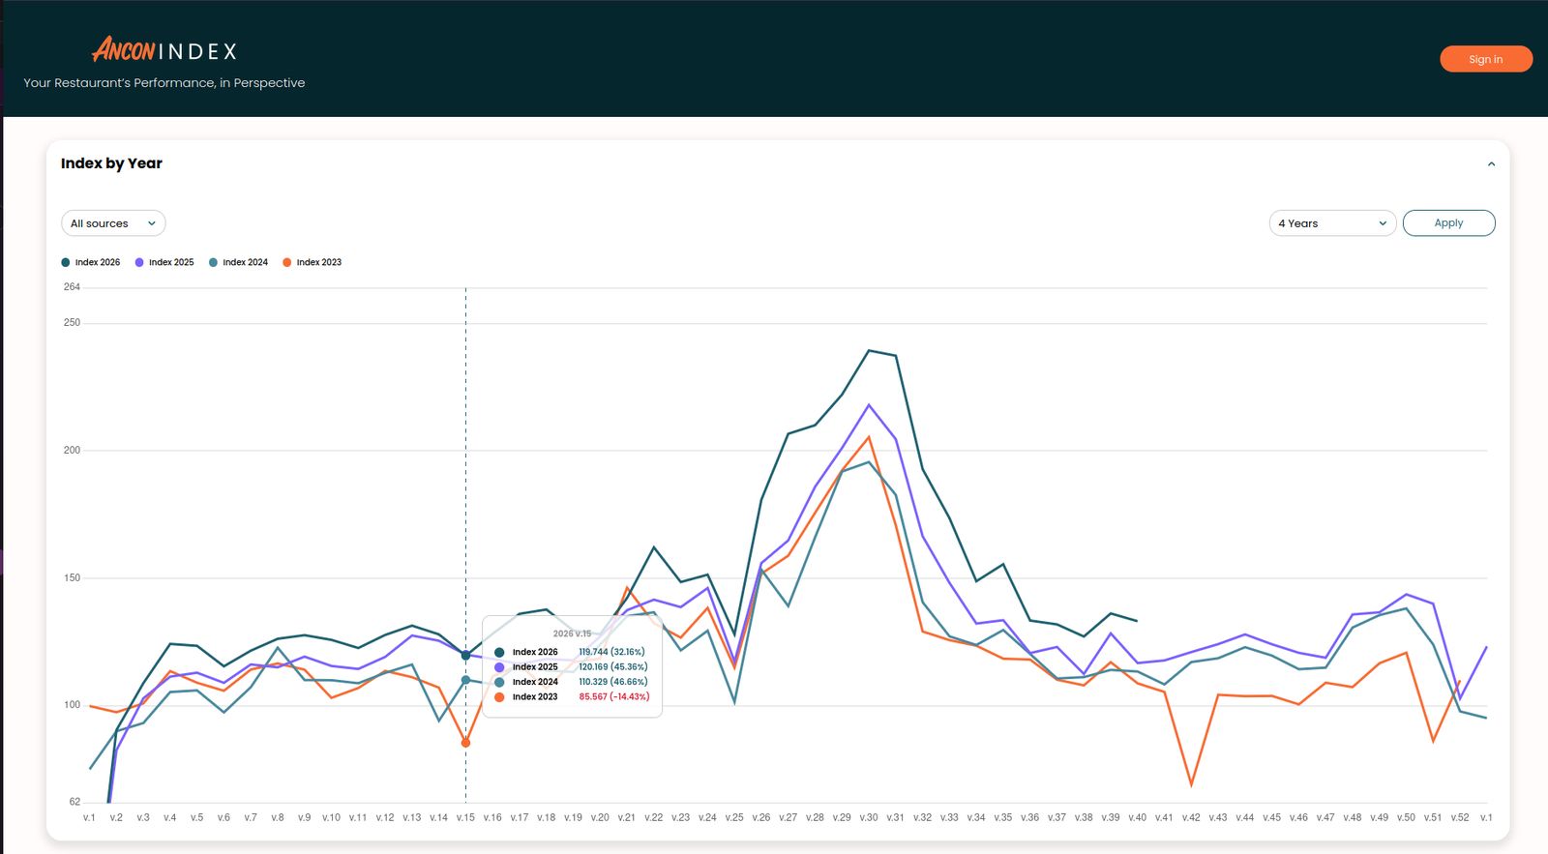1548x854 pixels.
Task: Click the 150 value on the y-axis
Action: [72, 577]
